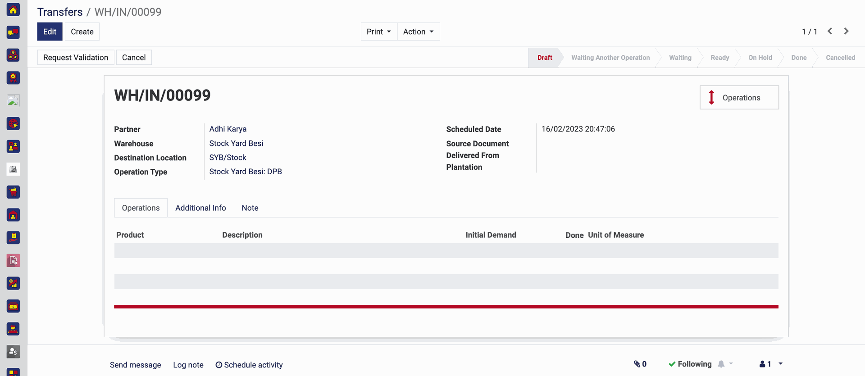Open the website globe cursor app icon

tap(13, 123)
